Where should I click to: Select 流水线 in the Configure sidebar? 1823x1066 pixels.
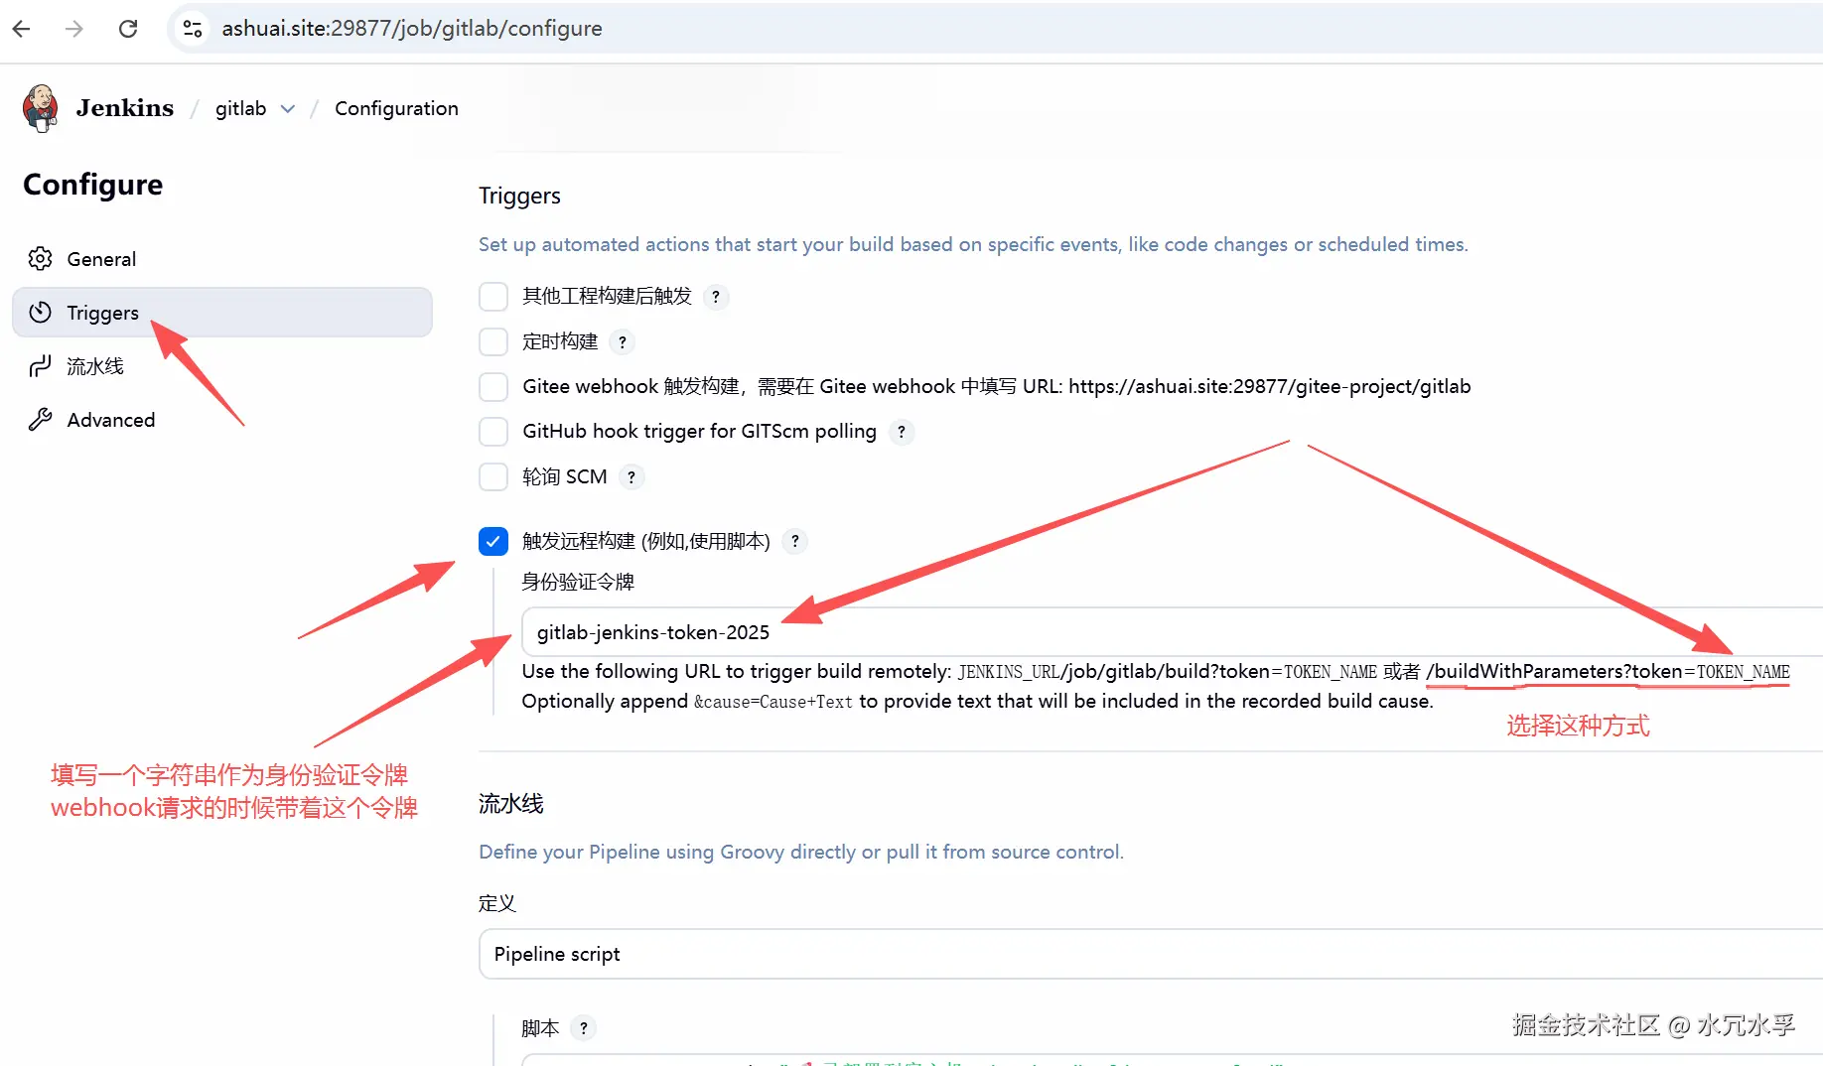point(222,366)
